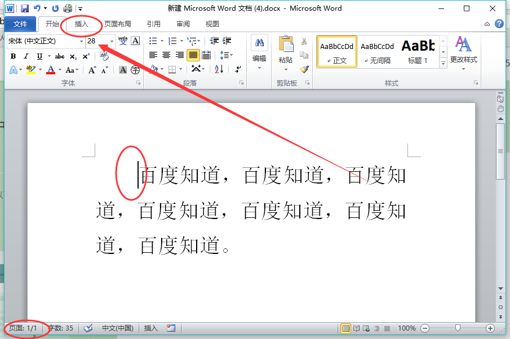Apply character shading
The image size is (510, 339).
(x=123, y=70)
